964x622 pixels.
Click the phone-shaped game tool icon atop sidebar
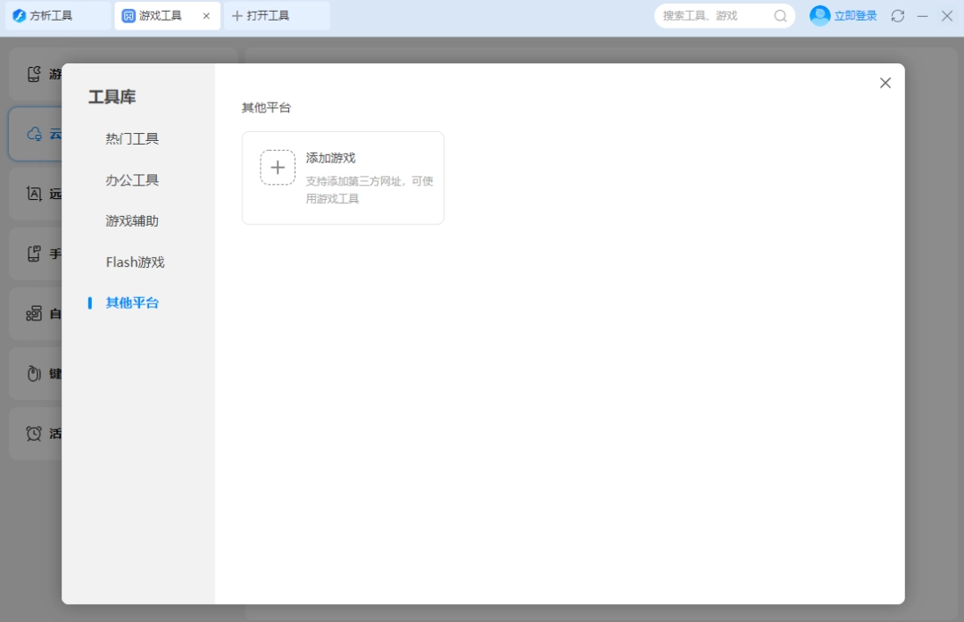point(34,73)
